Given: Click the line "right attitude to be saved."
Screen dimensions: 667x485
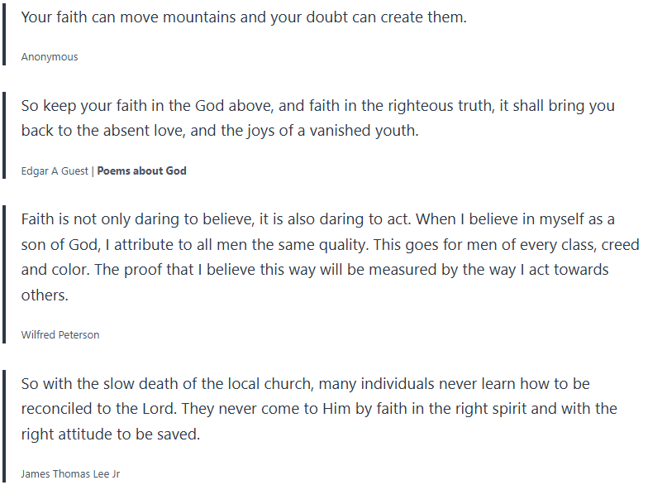Looking at the screenshot, I should (111, 434).
